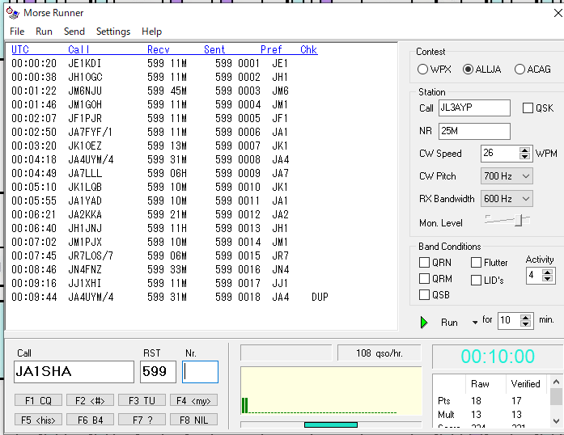Click the DUP entry for JA4UYM/4
The width and height of the screenshot is (564, 435).
coord(320,297)
